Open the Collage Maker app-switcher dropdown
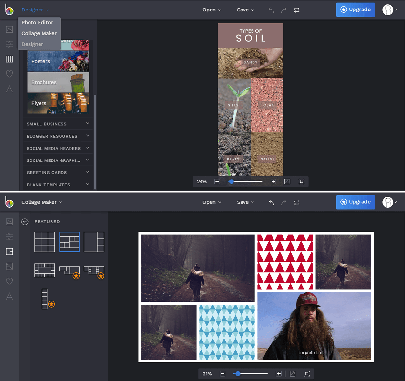This screenshot has height=381, width=405. pyautogui.click(x=41, y=202)
